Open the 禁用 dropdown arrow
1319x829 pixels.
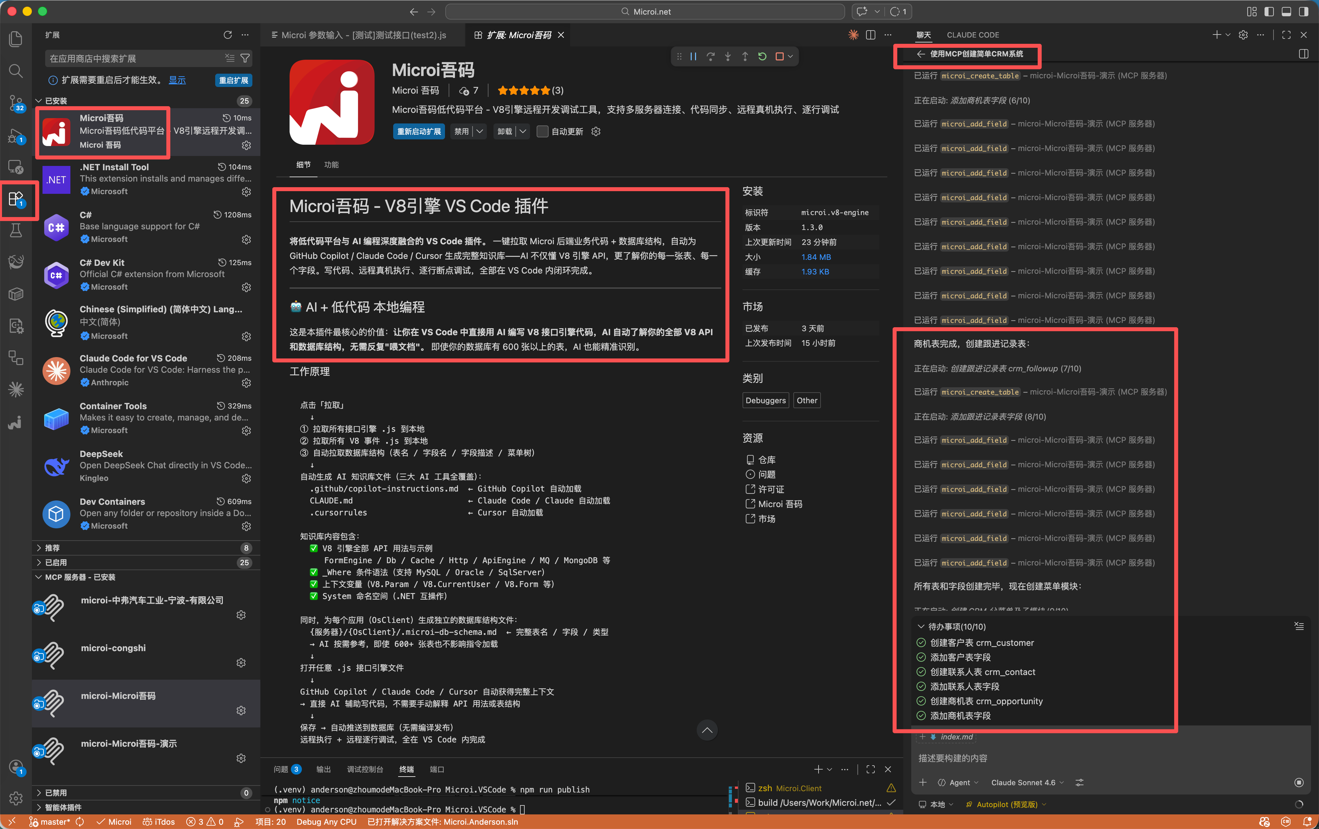coord(479,131)
